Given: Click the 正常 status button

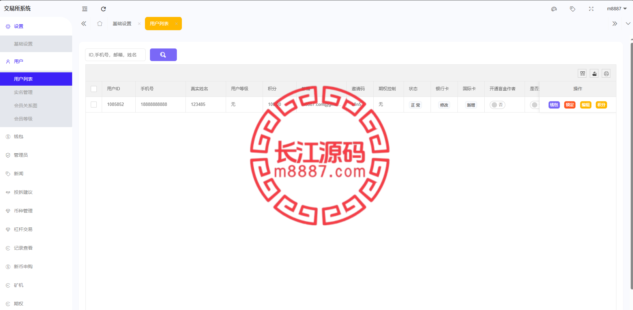Looking at the screenshot, I should (x=415, y=105).
